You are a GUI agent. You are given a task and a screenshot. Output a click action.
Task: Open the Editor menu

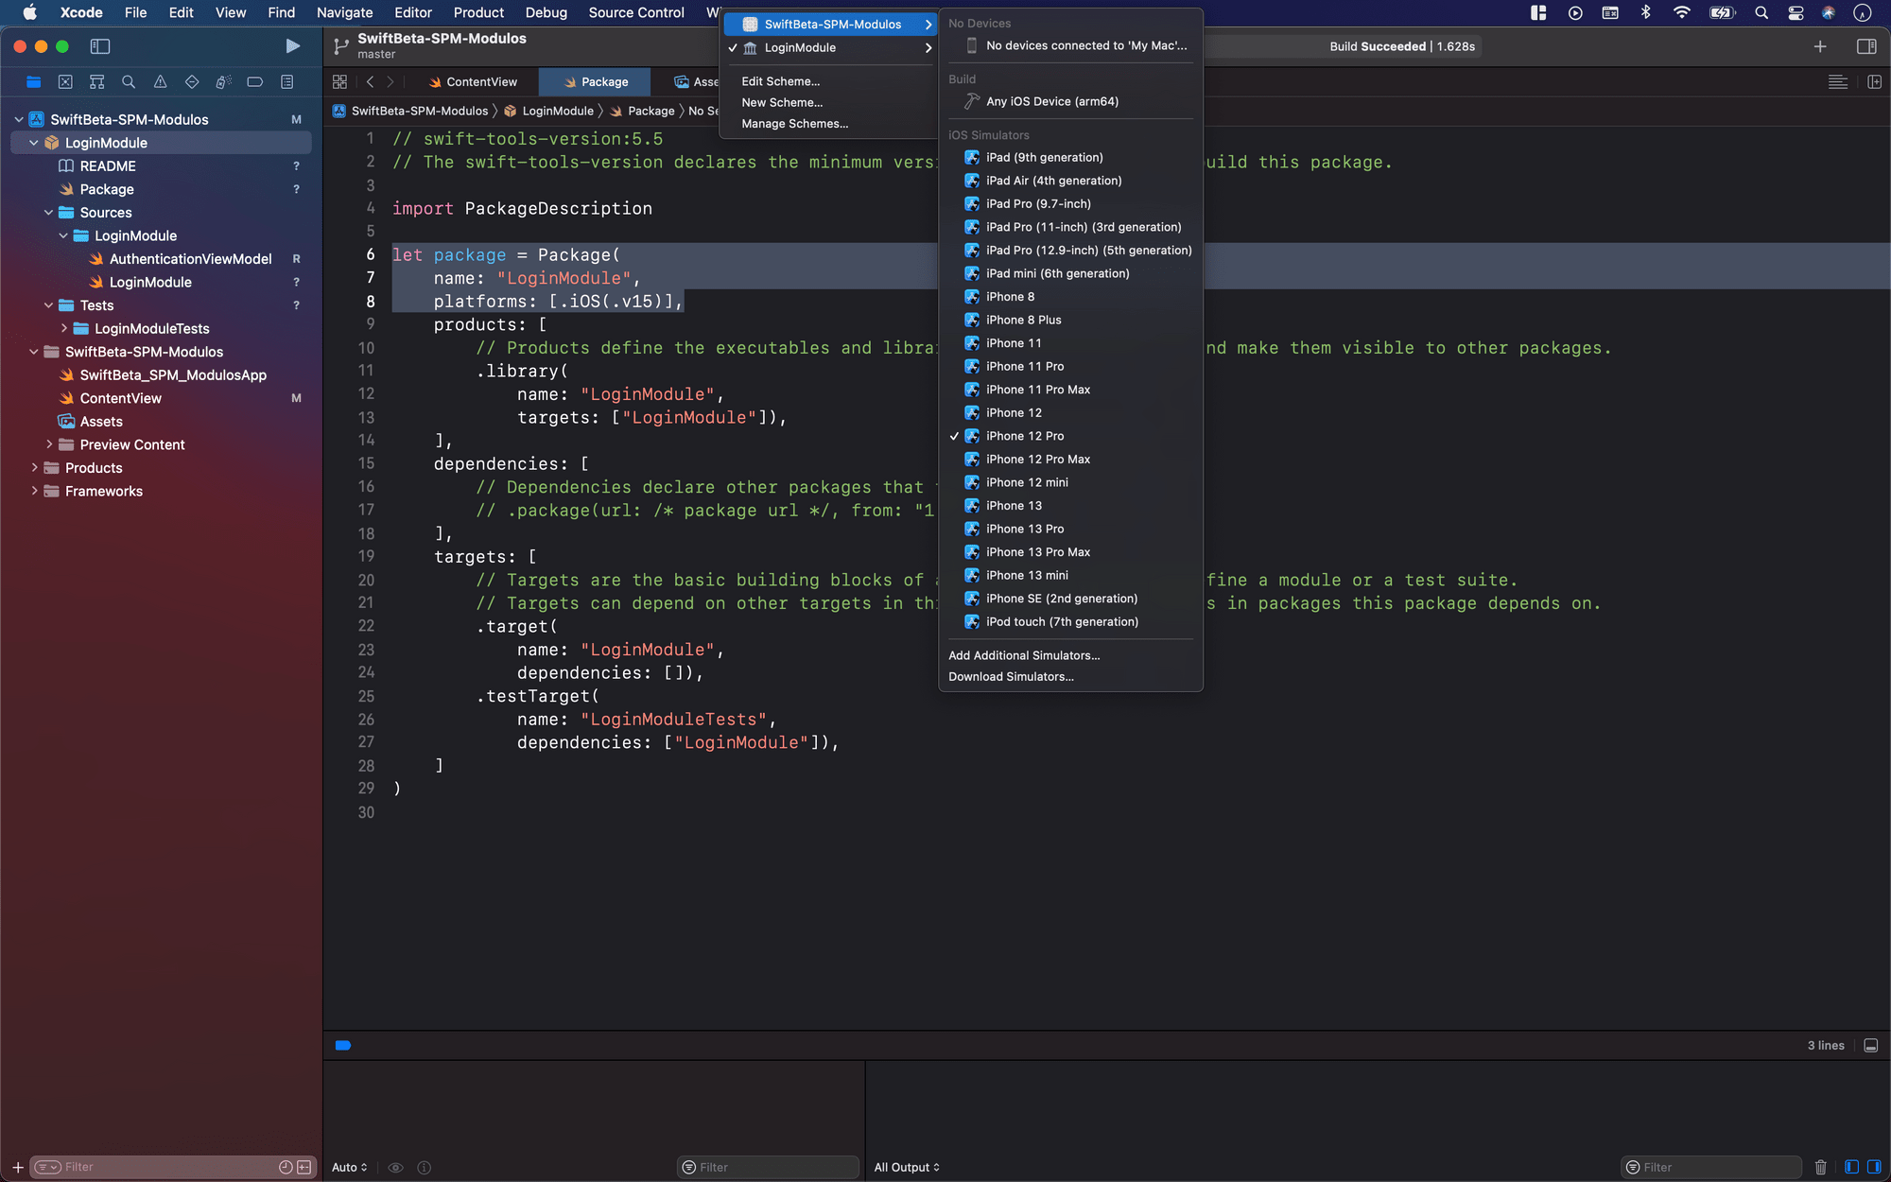tap(413, 12)
